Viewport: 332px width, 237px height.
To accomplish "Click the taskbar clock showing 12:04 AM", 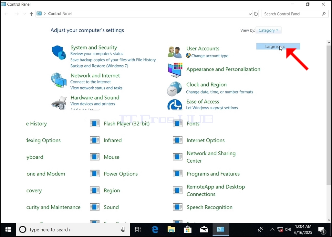I will (303, 230).
